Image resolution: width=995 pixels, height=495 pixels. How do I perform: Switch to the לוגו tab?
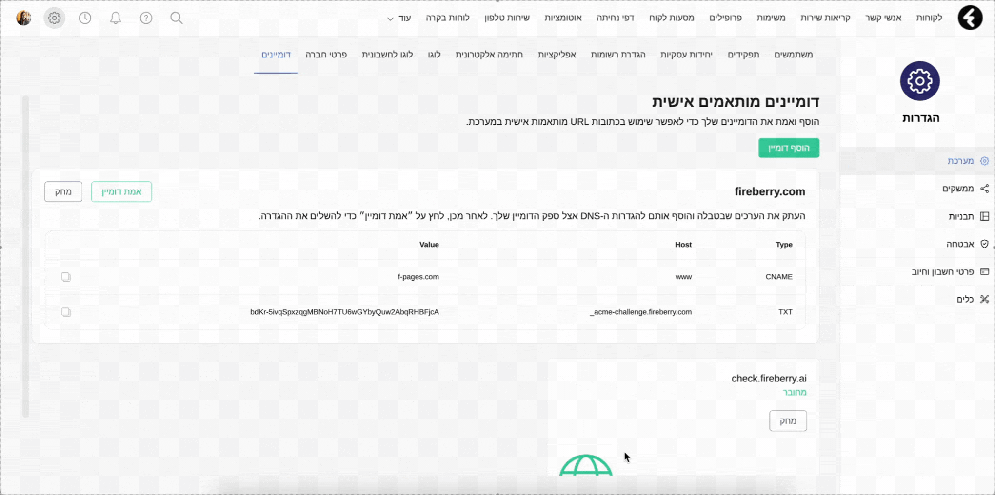(434, 55)
